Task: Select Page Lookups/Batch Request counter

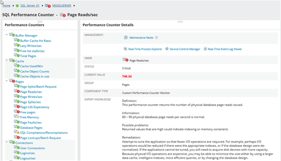Action: (x=41, y=138)
